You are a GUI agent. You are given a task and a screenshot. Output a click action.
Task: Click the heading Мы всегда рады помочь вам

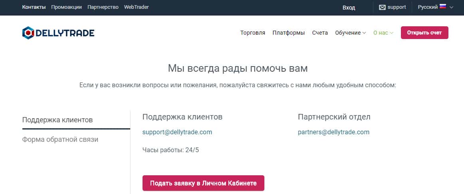pyautogui.click(x=238, y=69)
